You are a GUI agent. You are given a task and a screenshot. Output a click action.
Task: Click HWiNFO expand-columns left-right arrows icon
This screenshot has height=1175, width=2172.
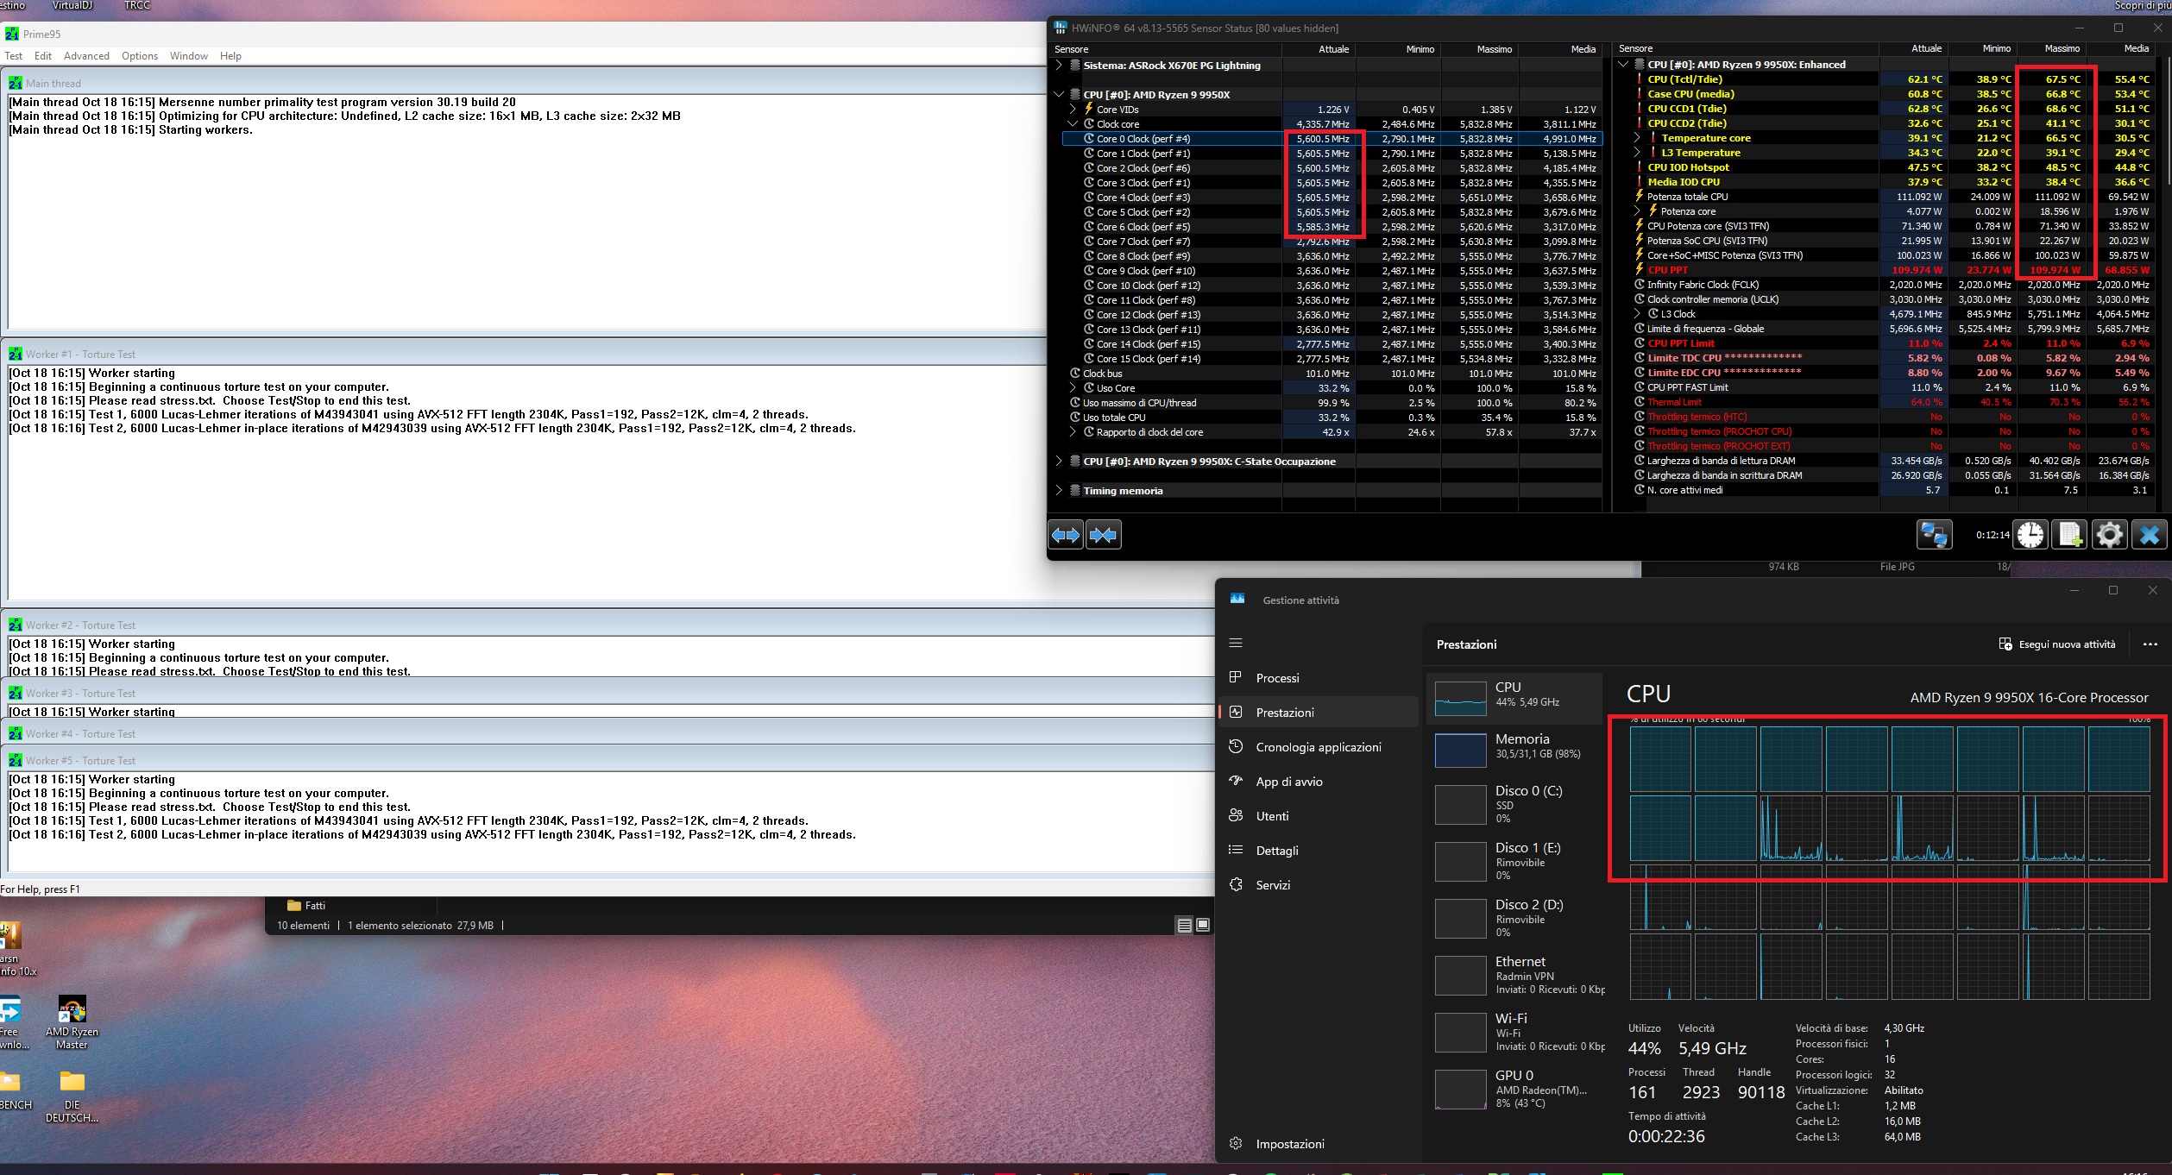tap(1066, 535)
